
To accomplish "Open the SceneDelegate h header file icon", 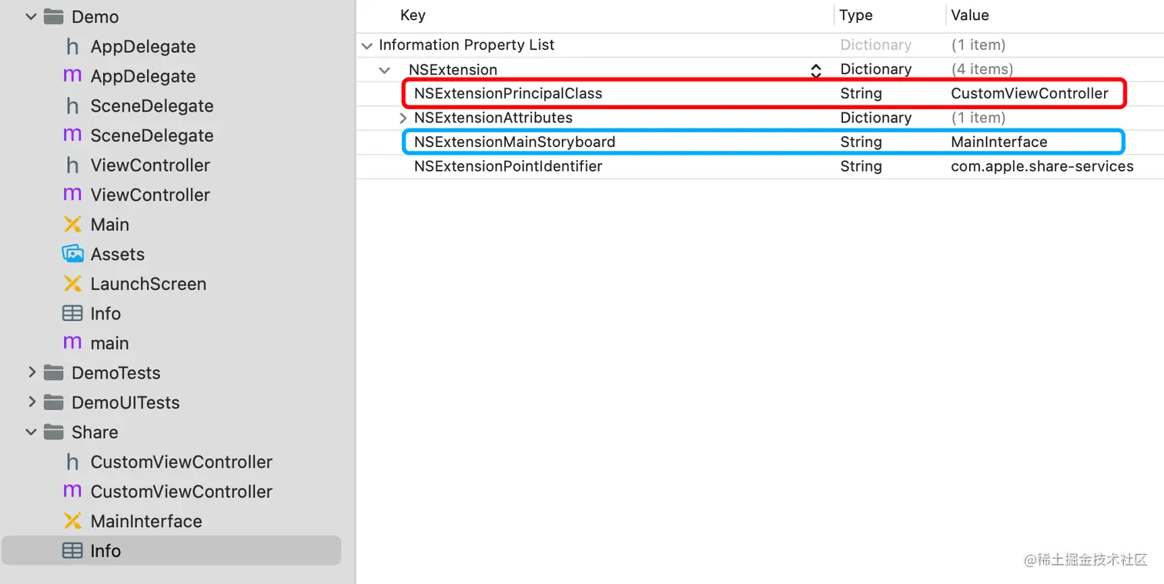I will (x=72, y=106).
